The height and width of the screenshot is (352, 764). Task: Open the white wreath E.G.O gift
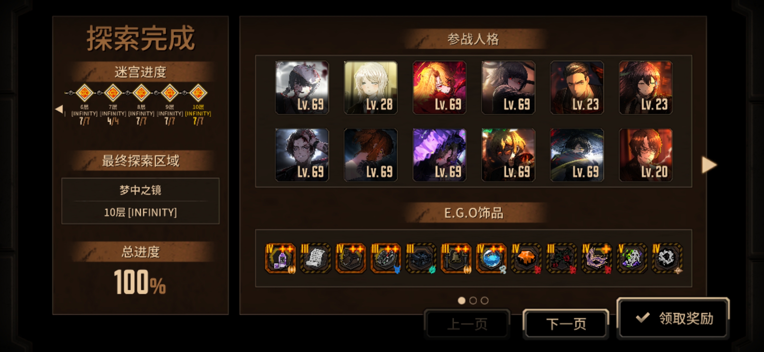point(667,258)
